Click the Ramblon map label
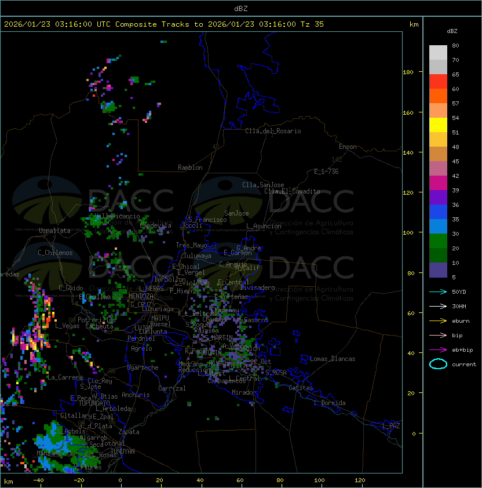This screenshot has height=488, width=482. 190,167
